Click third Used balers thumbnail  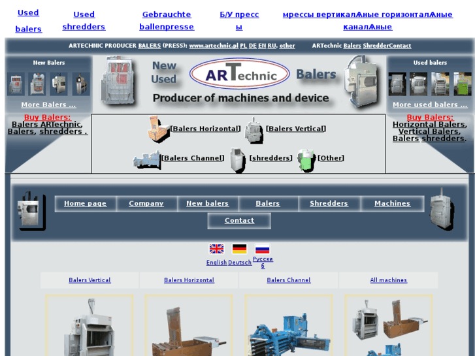(x=440, y=84)
